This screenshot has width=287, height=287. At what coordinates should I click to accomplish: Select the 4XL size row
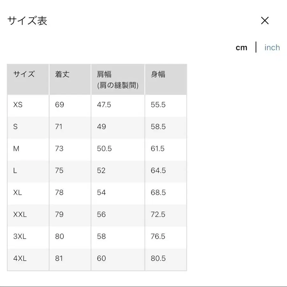point(20,258)
